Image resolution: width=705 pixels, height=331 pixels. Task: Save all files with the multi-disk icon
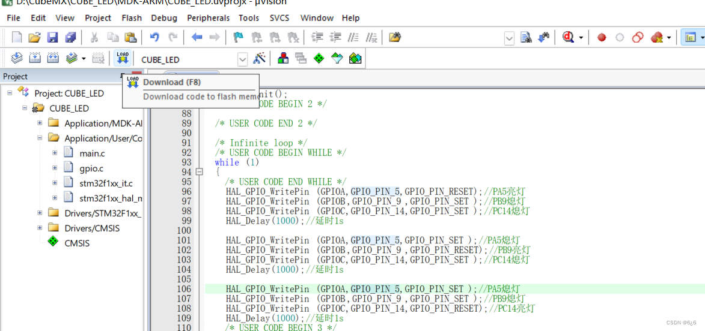coord(70,37)
